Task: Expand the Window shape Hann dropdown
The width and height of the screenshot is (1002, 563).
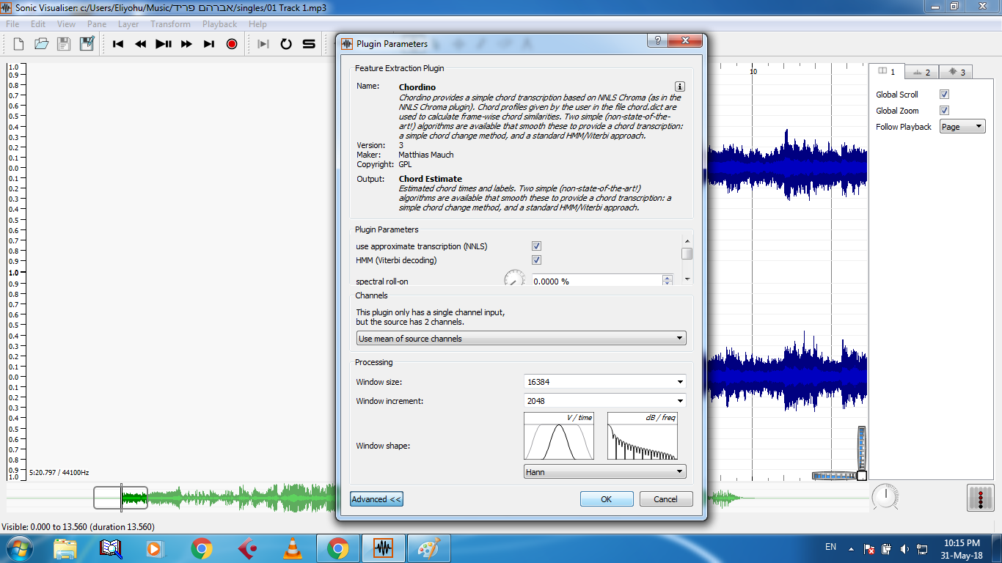Action: click(x=604, y=472)
